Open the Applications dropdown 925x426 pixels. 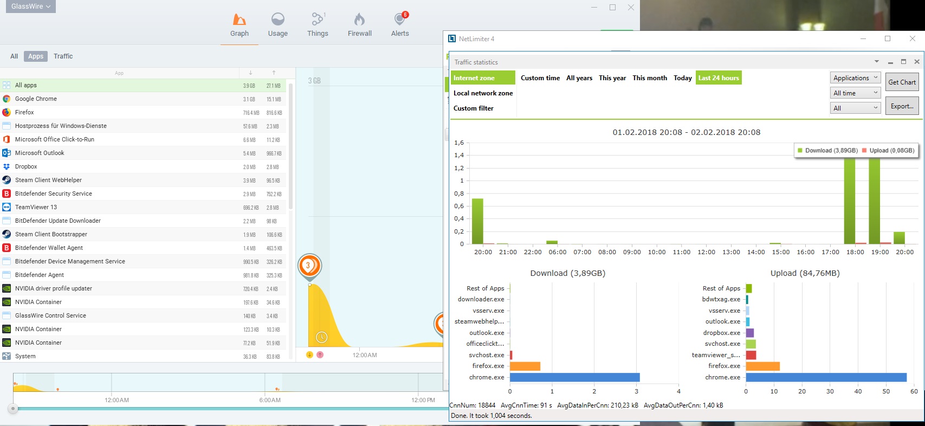(856, 78)
